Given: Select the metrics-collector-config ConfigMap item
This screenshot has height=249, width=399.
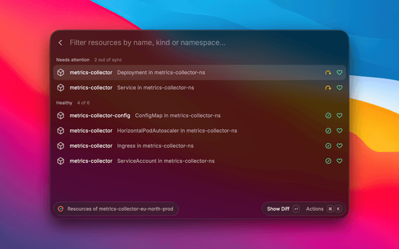Looking at the screenshot, I should coord(199,116).
